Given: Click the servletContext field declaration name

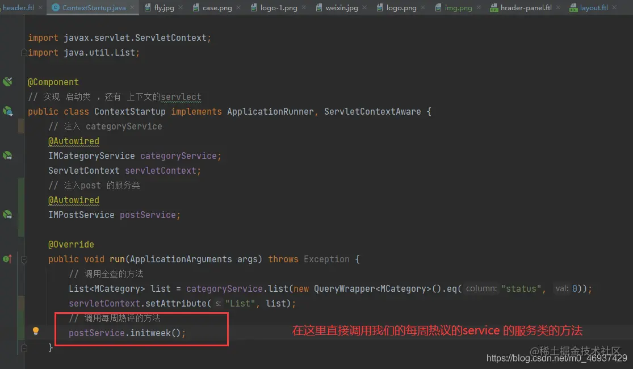Looking at the screenshot, I should click(x=161, y=170).
